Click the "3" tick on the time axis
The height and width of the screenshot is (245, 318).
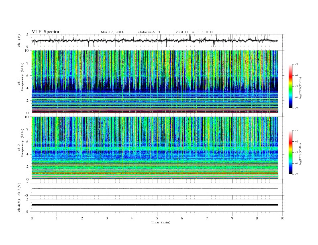(x=107, y=218)
